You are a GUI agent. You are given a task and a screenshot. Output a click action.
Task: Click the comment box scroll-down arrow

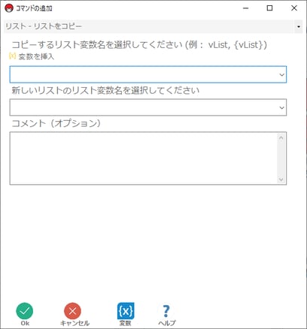pos(281,180)
